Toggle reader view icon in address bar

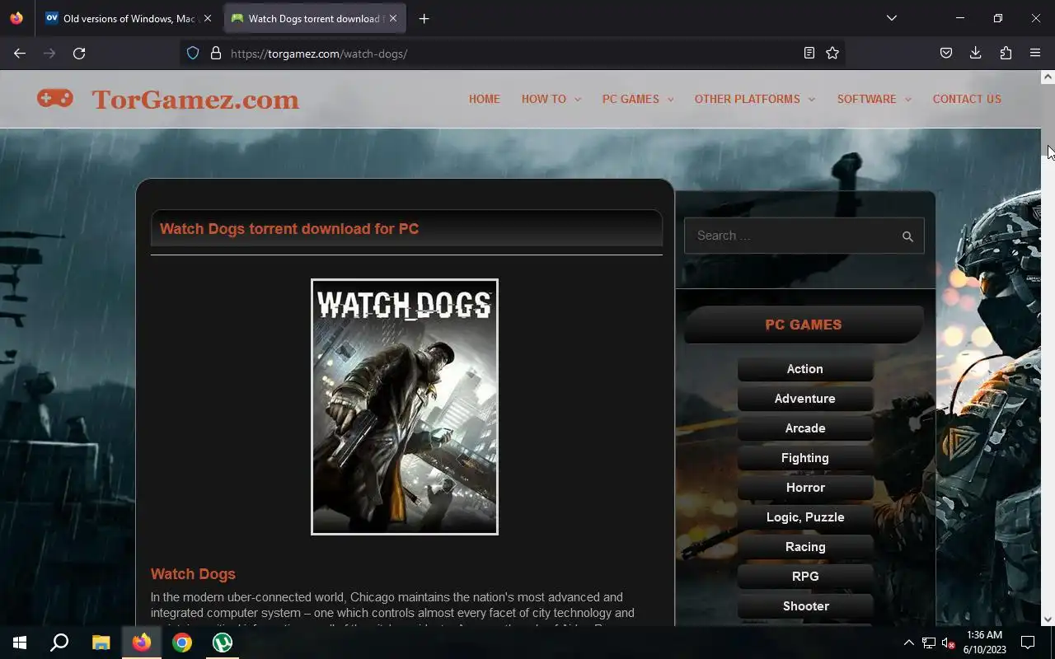[x=809, y=54]
